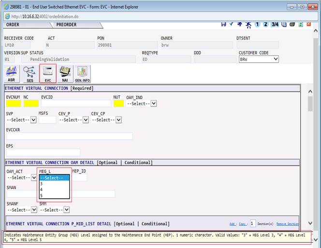The image size is (321, 248).
Task: Switch to the PREORDER tab
Action: [66, 25]
